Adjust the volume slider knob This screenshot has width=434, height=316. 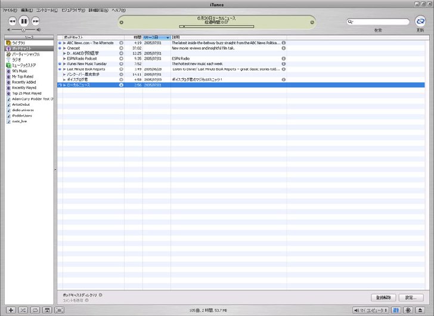coord(23,30)
